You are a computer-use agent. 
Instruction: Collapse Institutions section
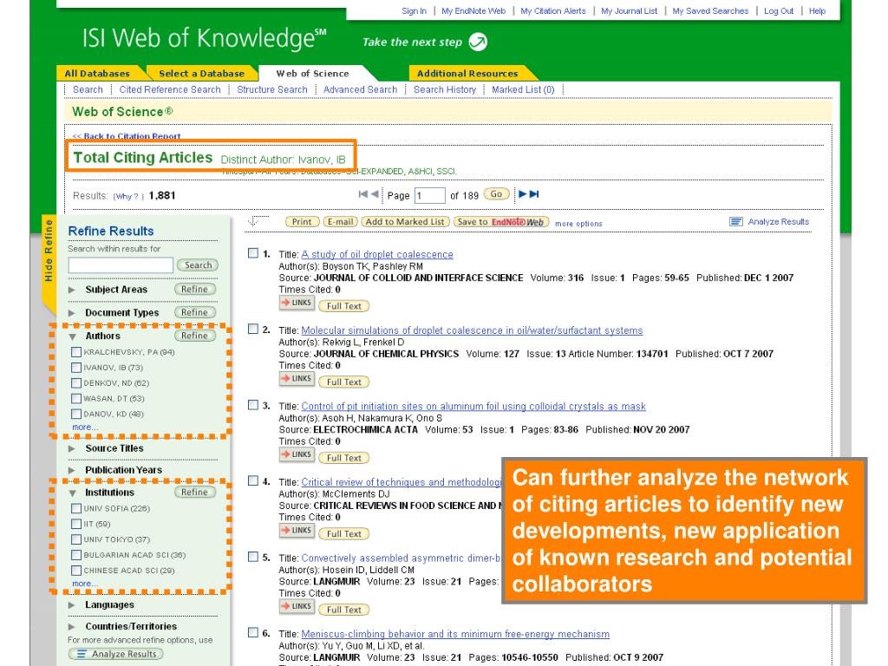tap(73, 493)
